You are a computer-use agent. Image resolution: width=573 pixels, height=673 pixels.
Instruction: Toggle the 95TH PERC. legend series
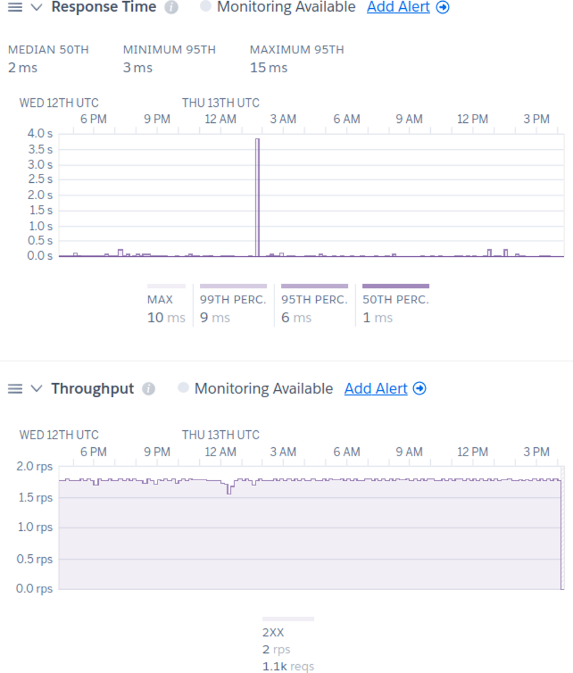tap(314, 300)
